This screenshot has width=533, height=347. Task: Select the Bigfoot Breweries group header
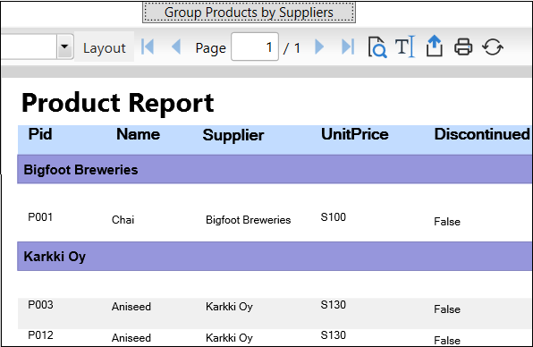click(x=275, y=169)
